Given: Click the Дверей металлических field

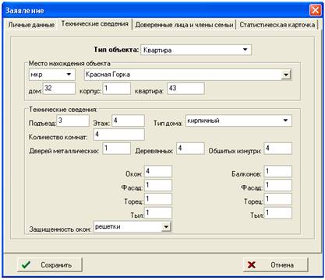Looking at the screenshot, I should tap(116, 149).
